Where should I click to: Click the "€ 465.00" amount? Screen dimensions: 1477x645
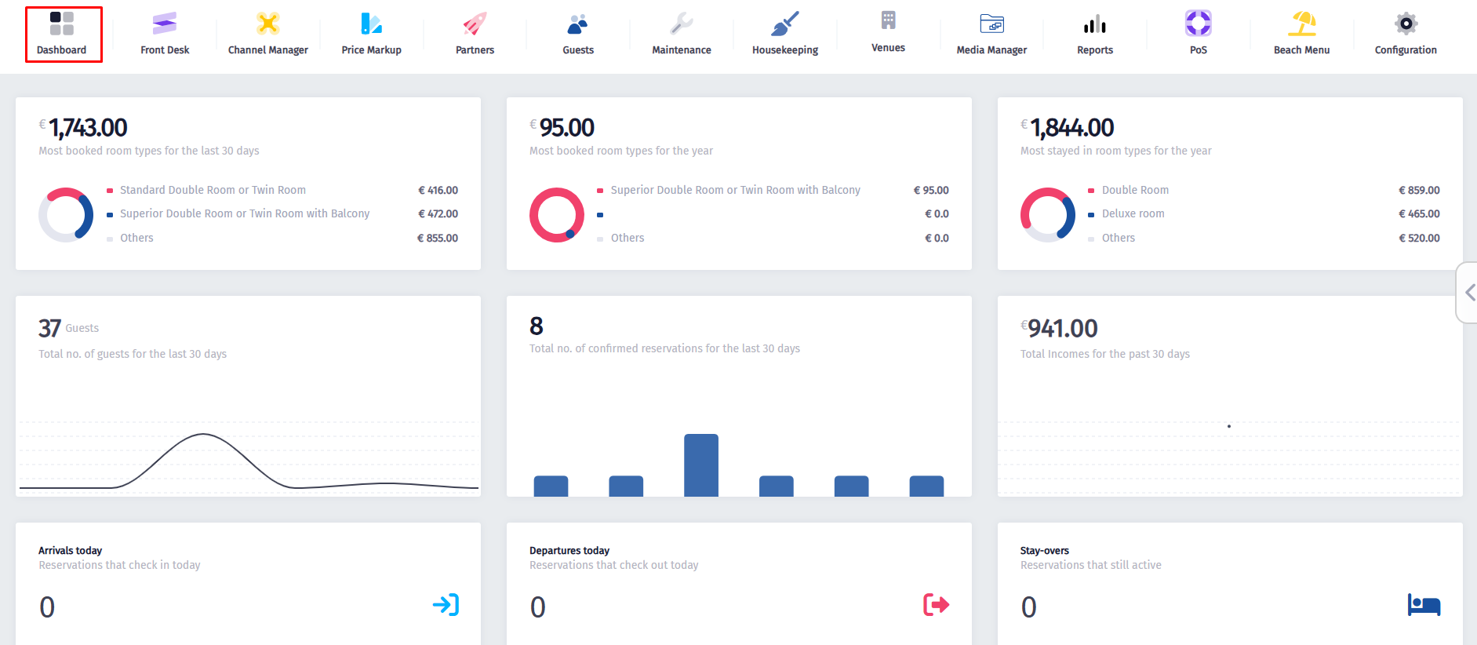point(1419,213)
